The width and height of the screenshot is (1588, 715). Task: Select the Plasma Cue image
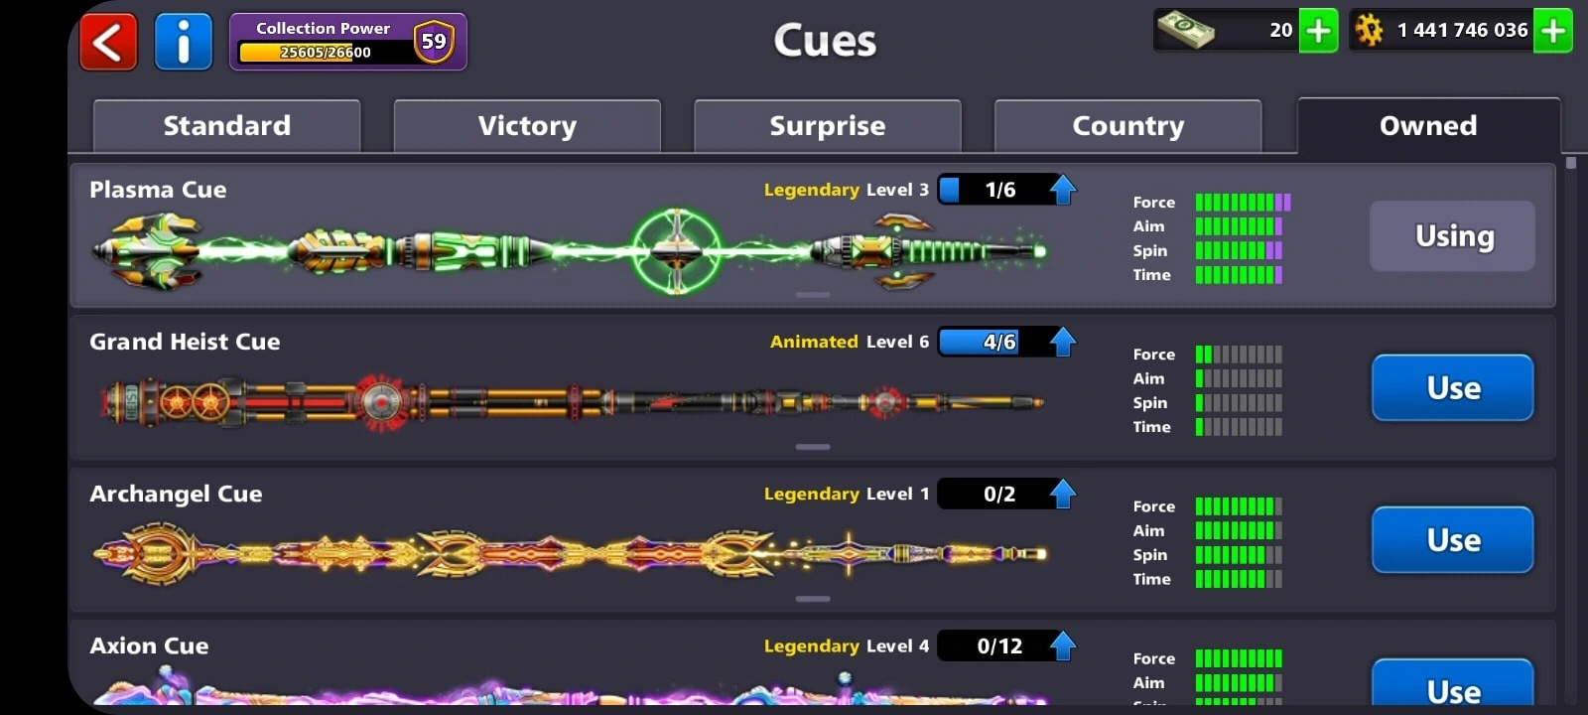pos(569,251)
